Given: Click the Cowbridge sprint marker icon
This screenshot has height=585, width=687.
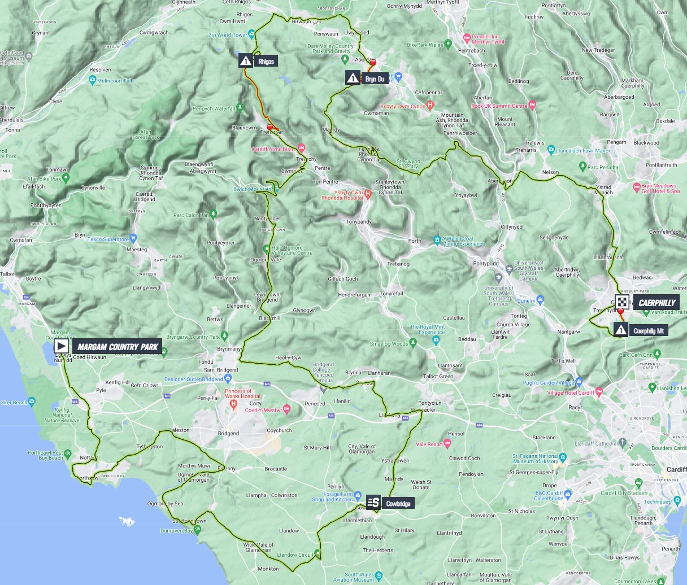Looking at the screenshot, I should [x=373, y=502].
